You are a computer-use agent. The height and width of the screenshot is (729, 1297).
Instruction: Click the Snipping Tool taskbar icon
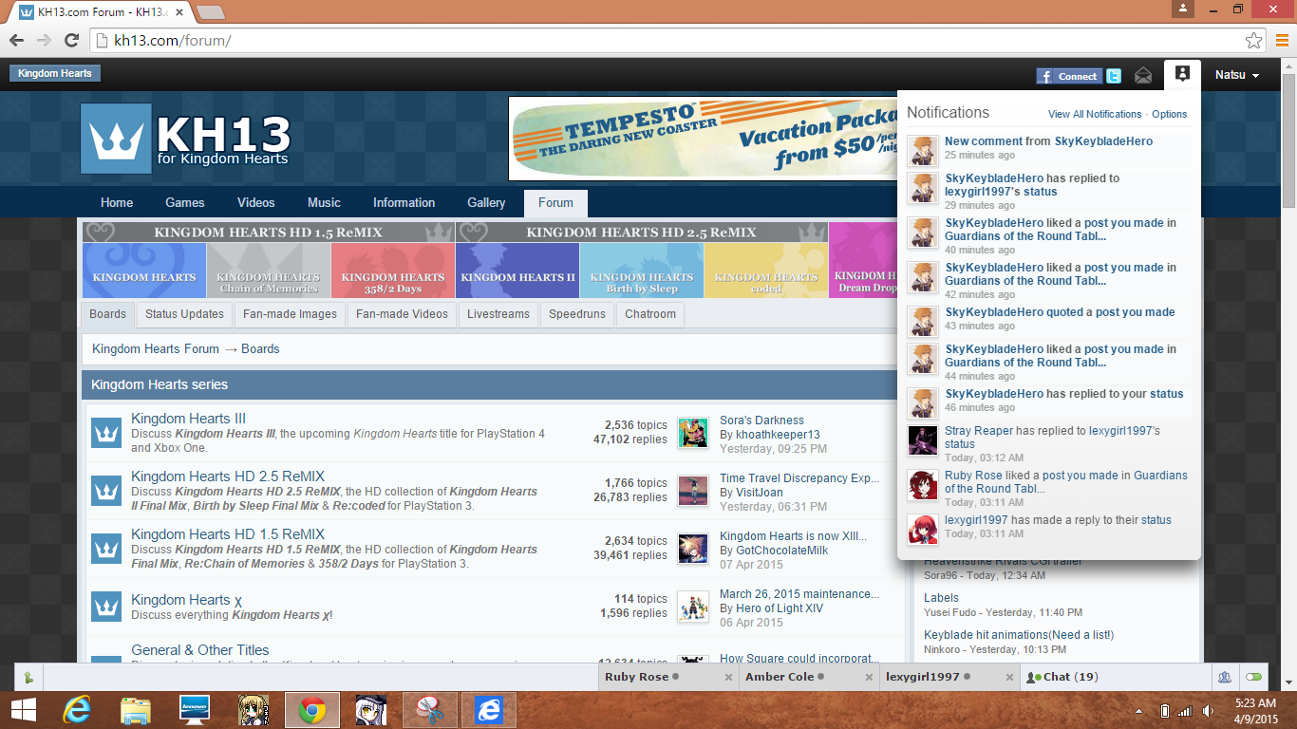[429, 710]
